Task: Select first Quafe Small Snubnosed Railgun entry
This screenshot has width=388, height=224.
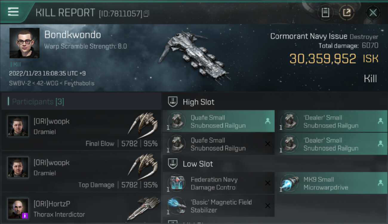Action: [218, 121]
